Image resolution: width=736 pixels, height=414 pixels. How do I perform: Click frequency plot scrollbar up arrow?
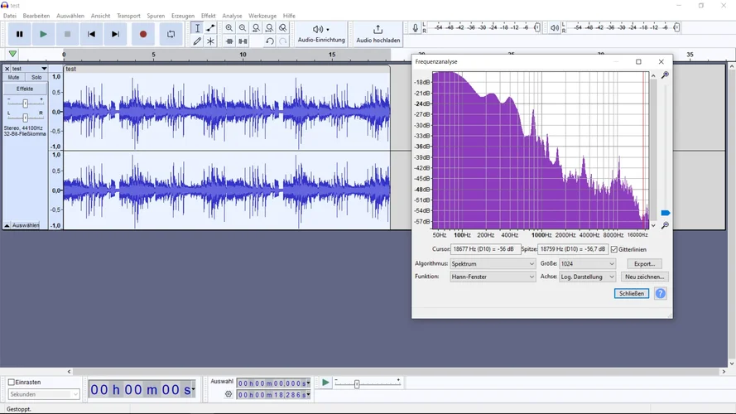[x=653, y=75]
